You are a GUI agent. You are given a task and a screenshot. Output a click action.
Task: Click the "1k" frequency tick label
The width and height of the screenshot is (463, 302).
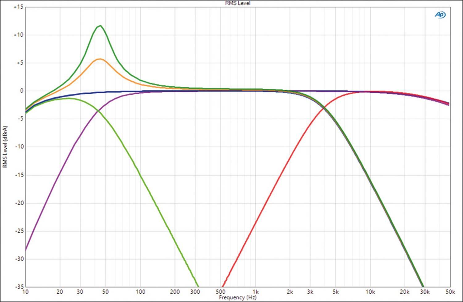click(x=256, y=292)
